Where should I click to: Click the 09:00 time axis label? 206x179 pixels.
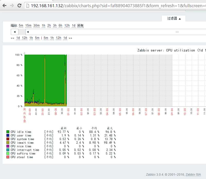pos(172,112)
